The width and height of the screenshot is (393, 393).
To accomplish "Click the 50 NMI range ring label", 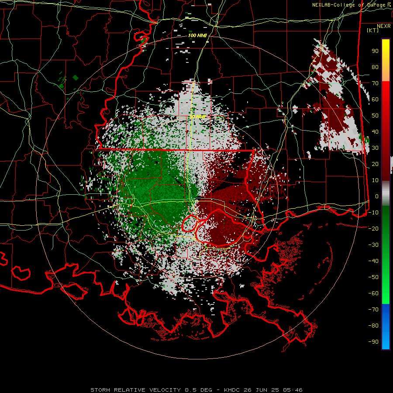I will point(197,117).
